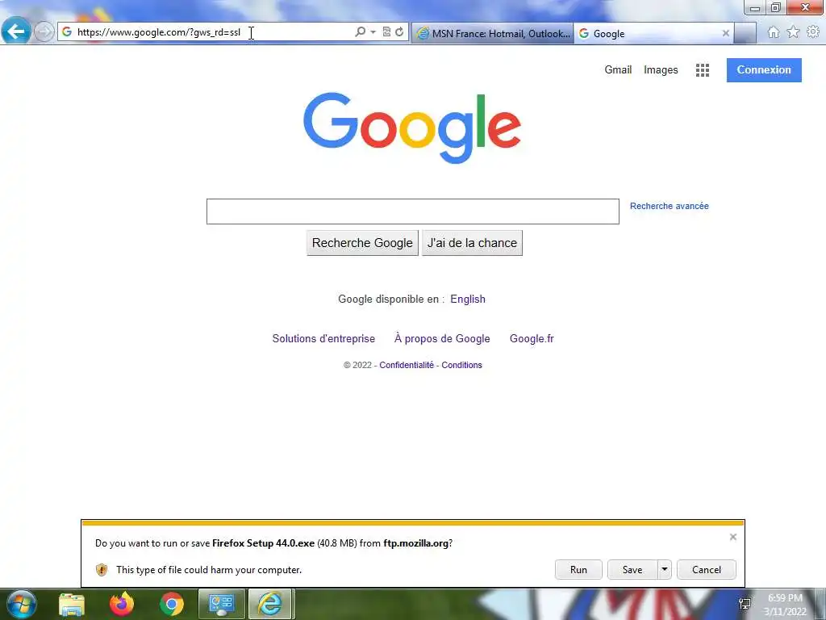The width and height of the screenshot is (826, 620).
Task: Restore down the Internet Explorer window
Action: (775, 8)
